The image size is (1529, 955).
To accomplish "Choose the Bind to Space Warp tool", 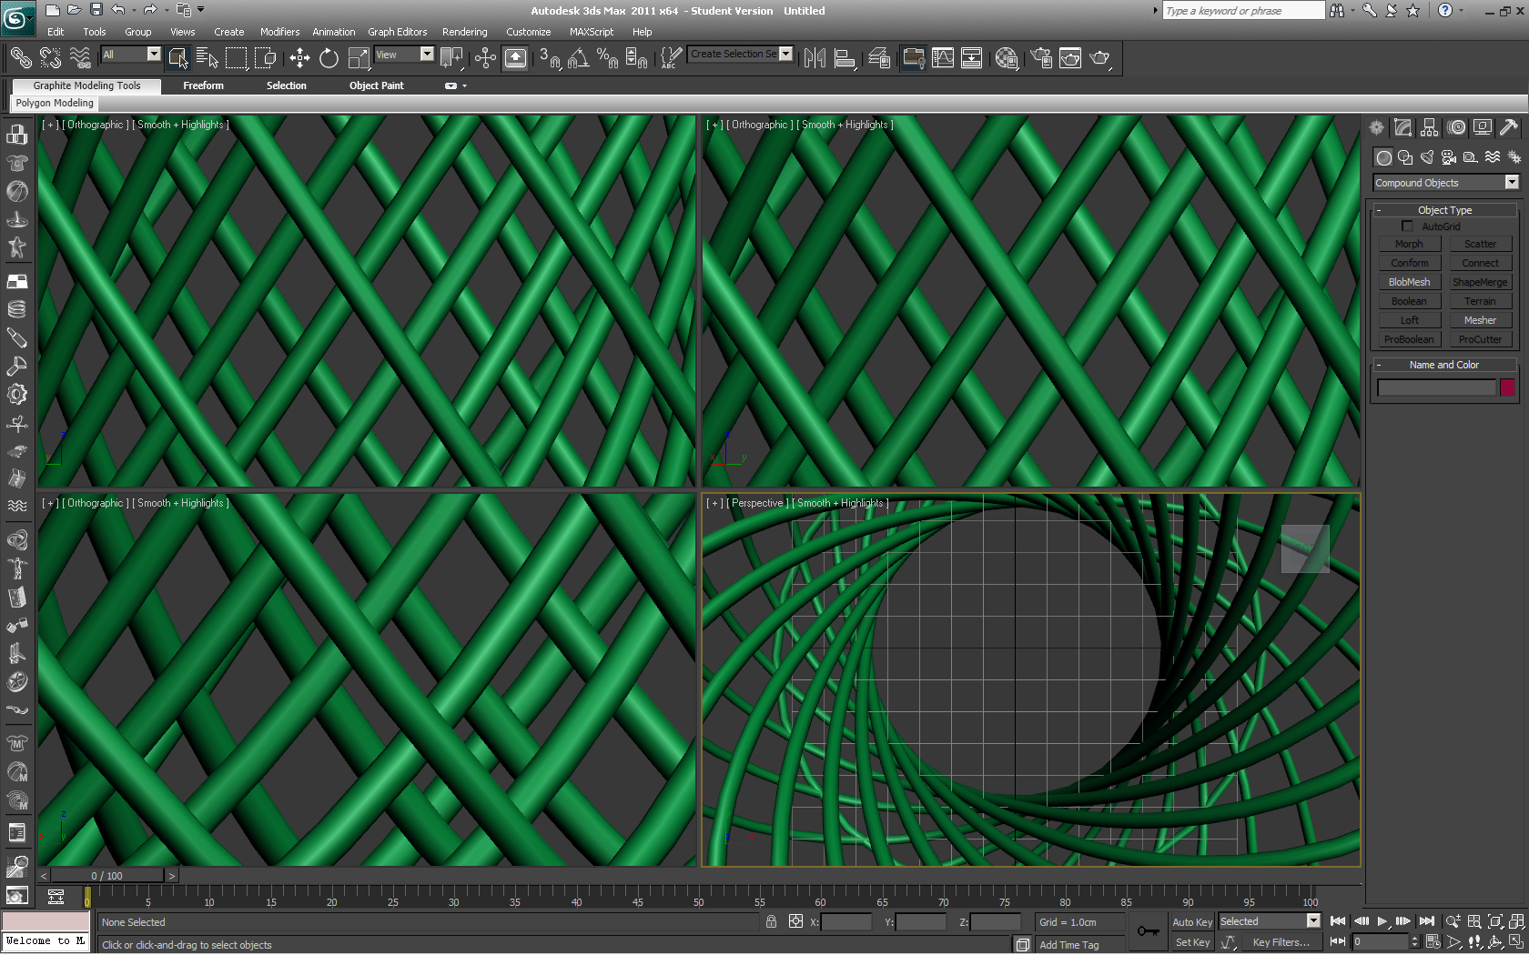I will pos(80,58).
